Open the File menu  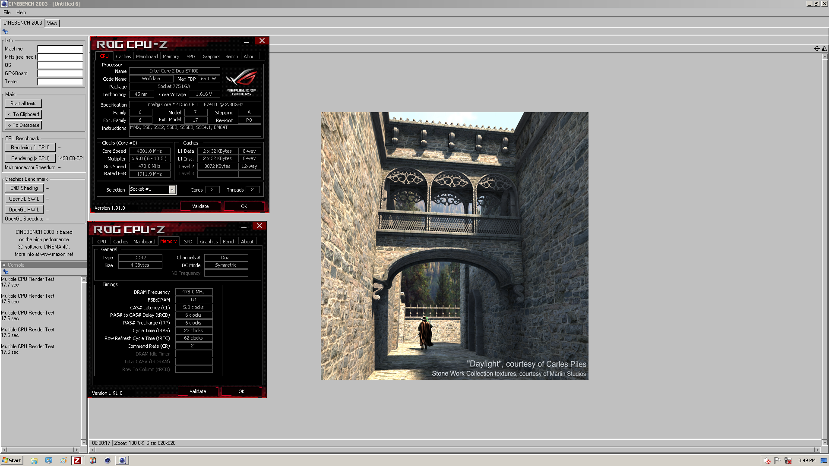7,13
